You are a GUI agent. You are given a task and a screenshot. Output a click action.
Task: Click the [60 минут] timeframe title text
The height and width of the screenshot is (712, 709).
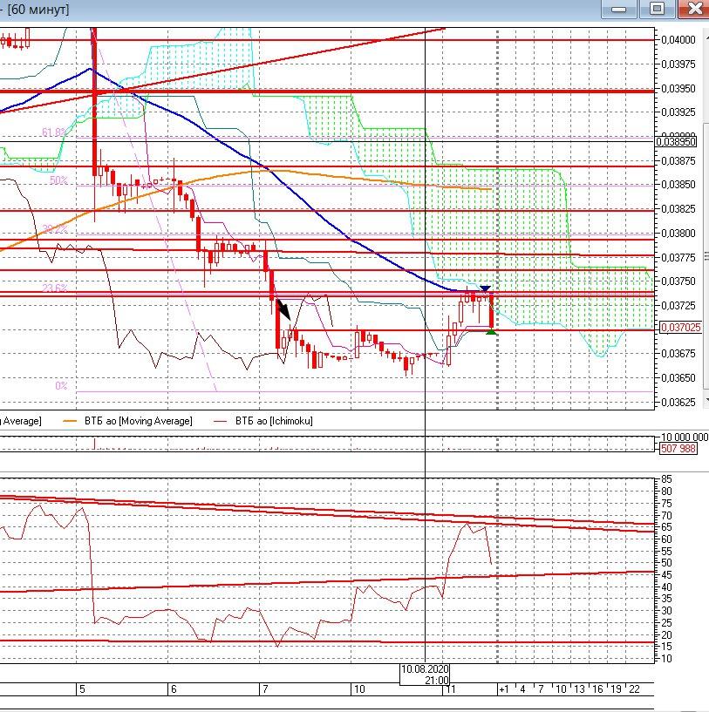tap(37, 10)
